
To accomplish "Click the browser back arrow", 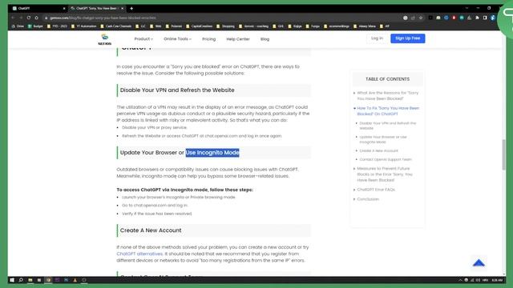I will coord(13,18).
